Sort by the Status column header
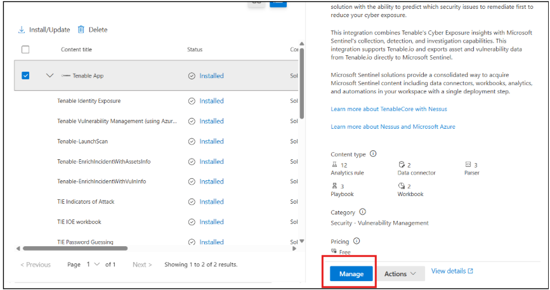 click(195, 49)
